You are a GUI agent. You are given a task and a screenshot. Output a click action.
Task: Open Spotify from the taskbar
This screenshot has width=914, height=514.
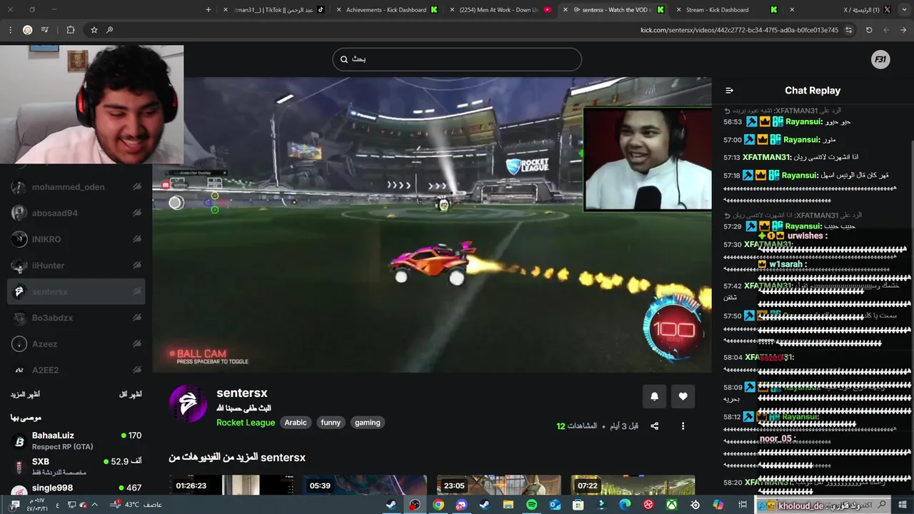click(x=531, y=505)
